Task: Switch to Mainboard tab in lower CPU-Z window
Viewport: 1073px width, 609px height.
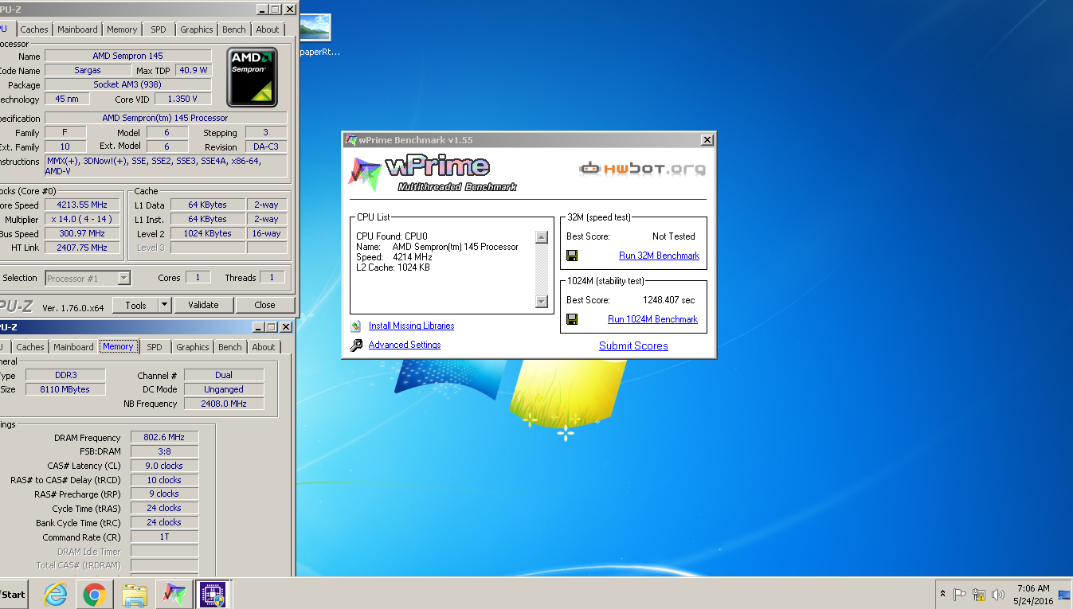Action: tap(74, 347)
